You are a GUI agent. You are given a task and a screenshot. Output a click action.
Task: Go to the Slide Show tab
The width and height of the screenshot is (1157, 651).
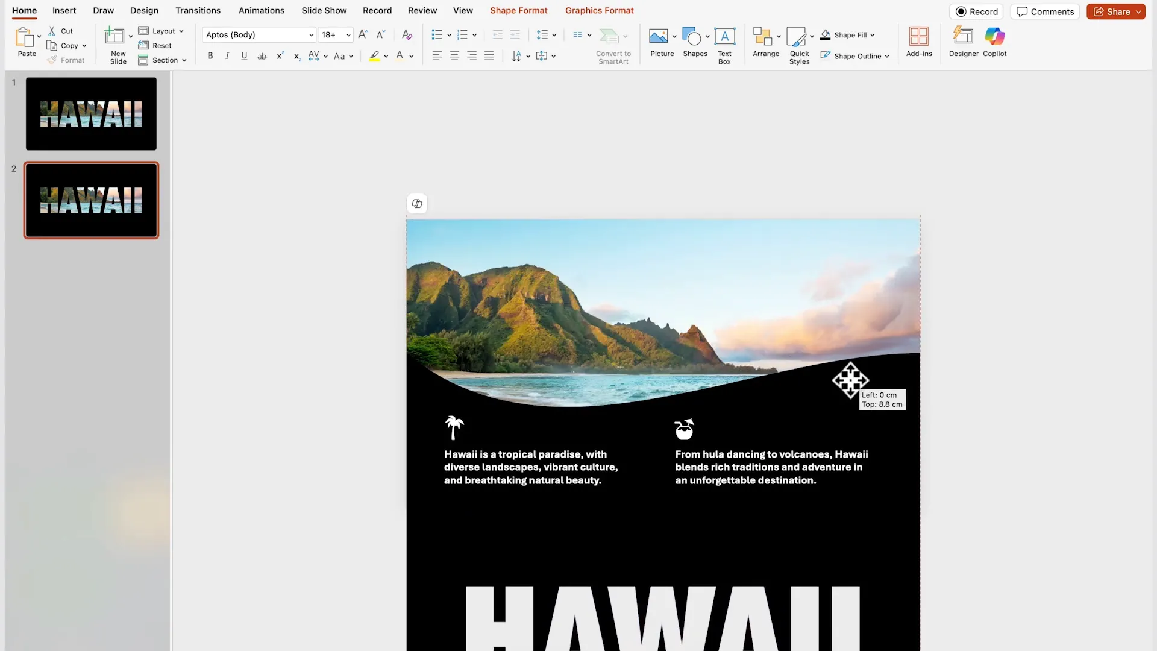[x=324, y=10]
